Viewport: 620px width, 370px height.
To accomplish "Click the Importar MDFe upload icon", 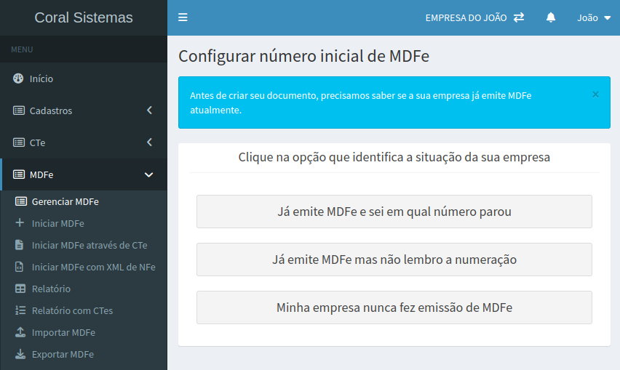I will tap(20, 332).
